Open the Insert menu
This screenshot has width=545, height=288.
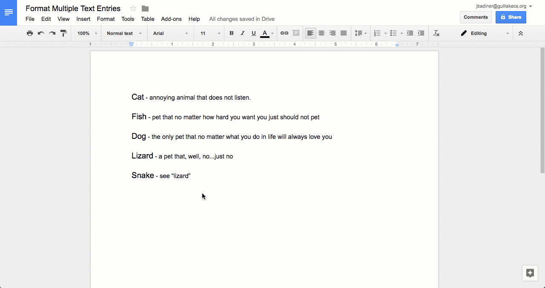tap(83, 19)
